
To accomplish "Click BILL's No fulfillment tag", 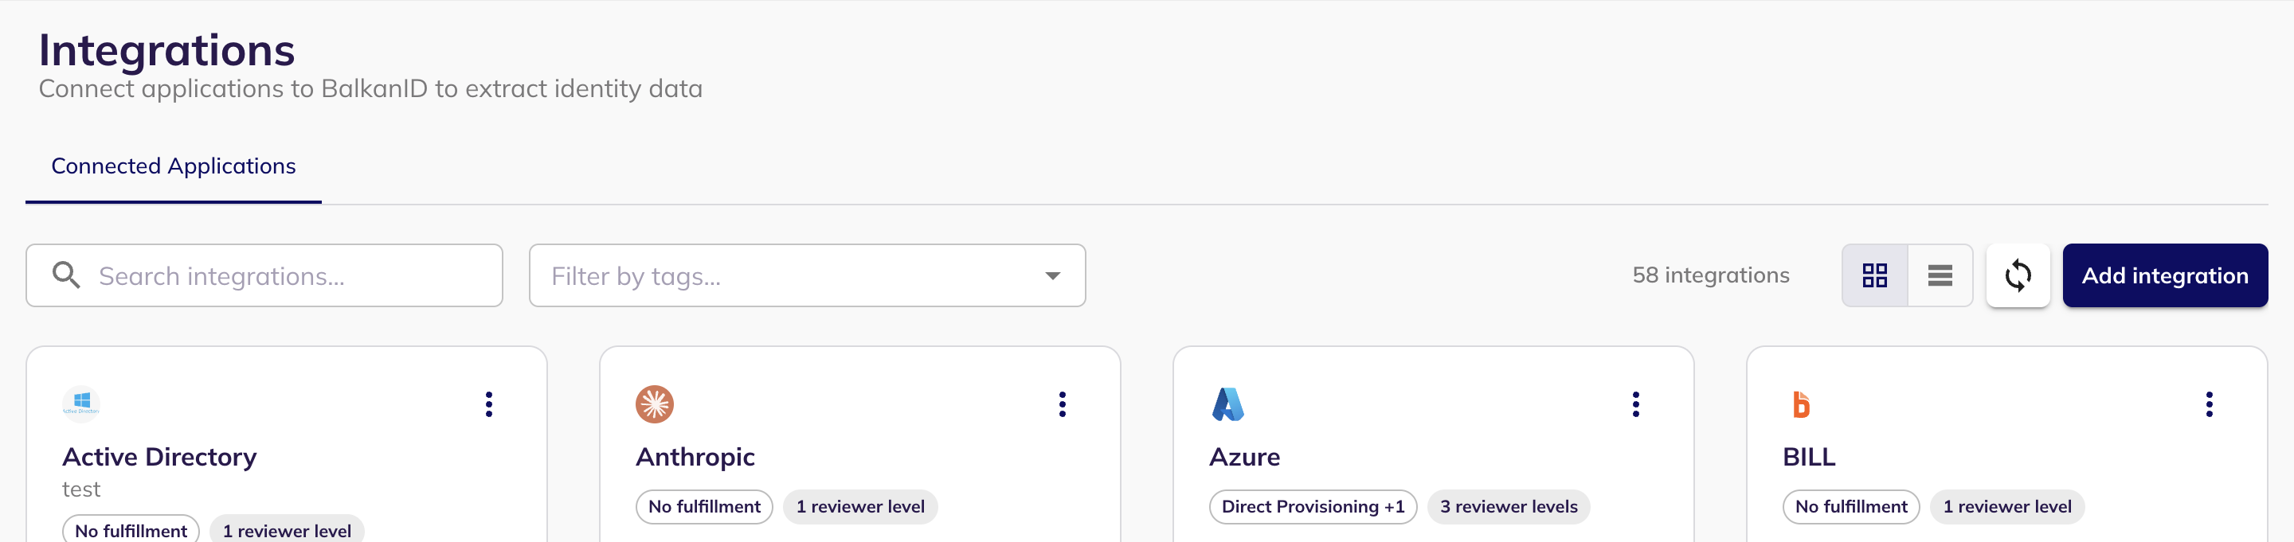I will tap(1851, 506).
